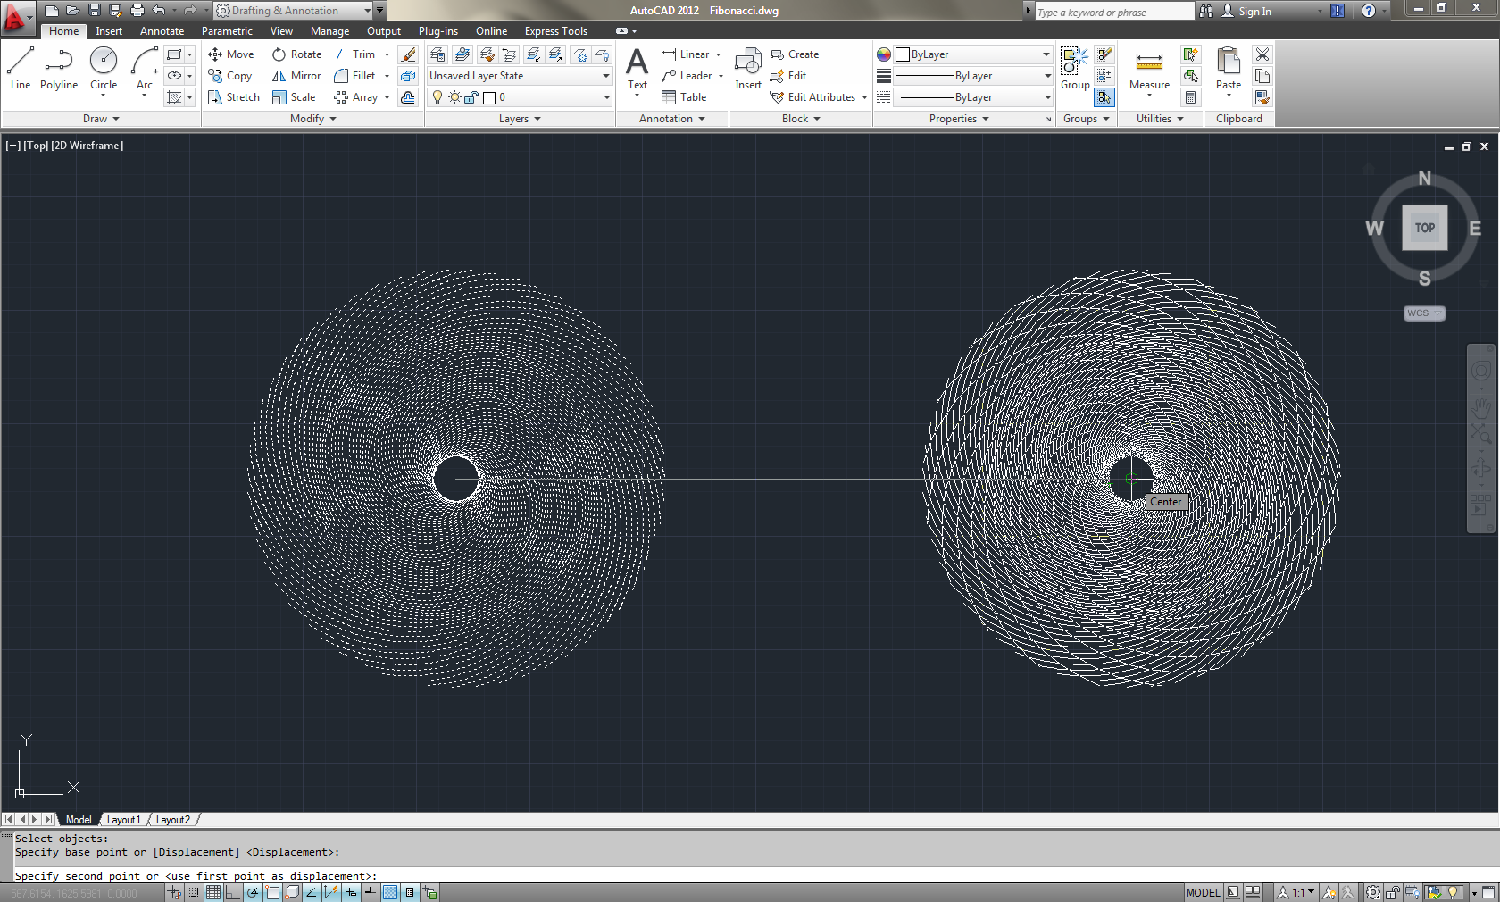This screenshot has width=1500, height=902.
Task: Insert a Table annotation
Action: pos(684,97)
